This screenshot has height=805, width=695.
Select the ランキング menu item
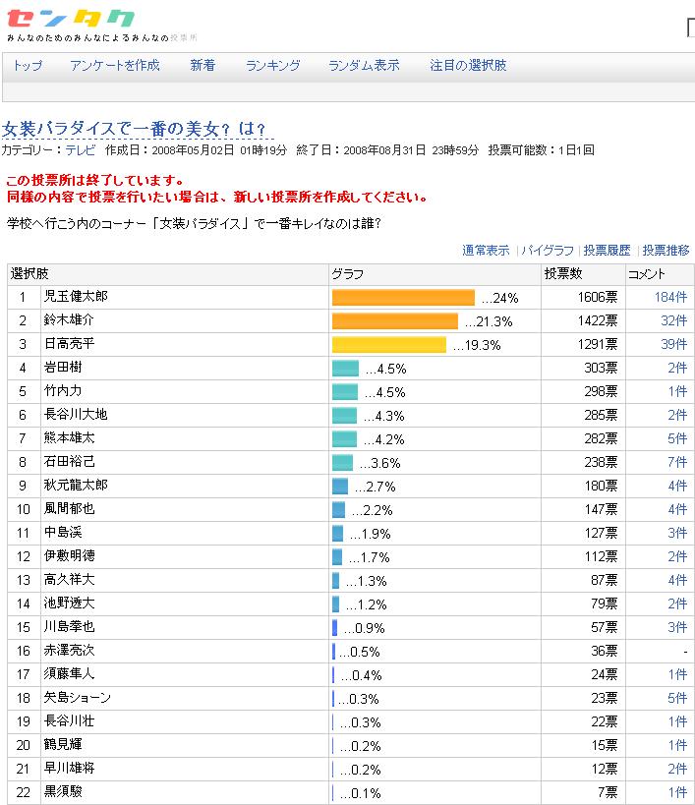pyautogui.click(x=273, y=66)
